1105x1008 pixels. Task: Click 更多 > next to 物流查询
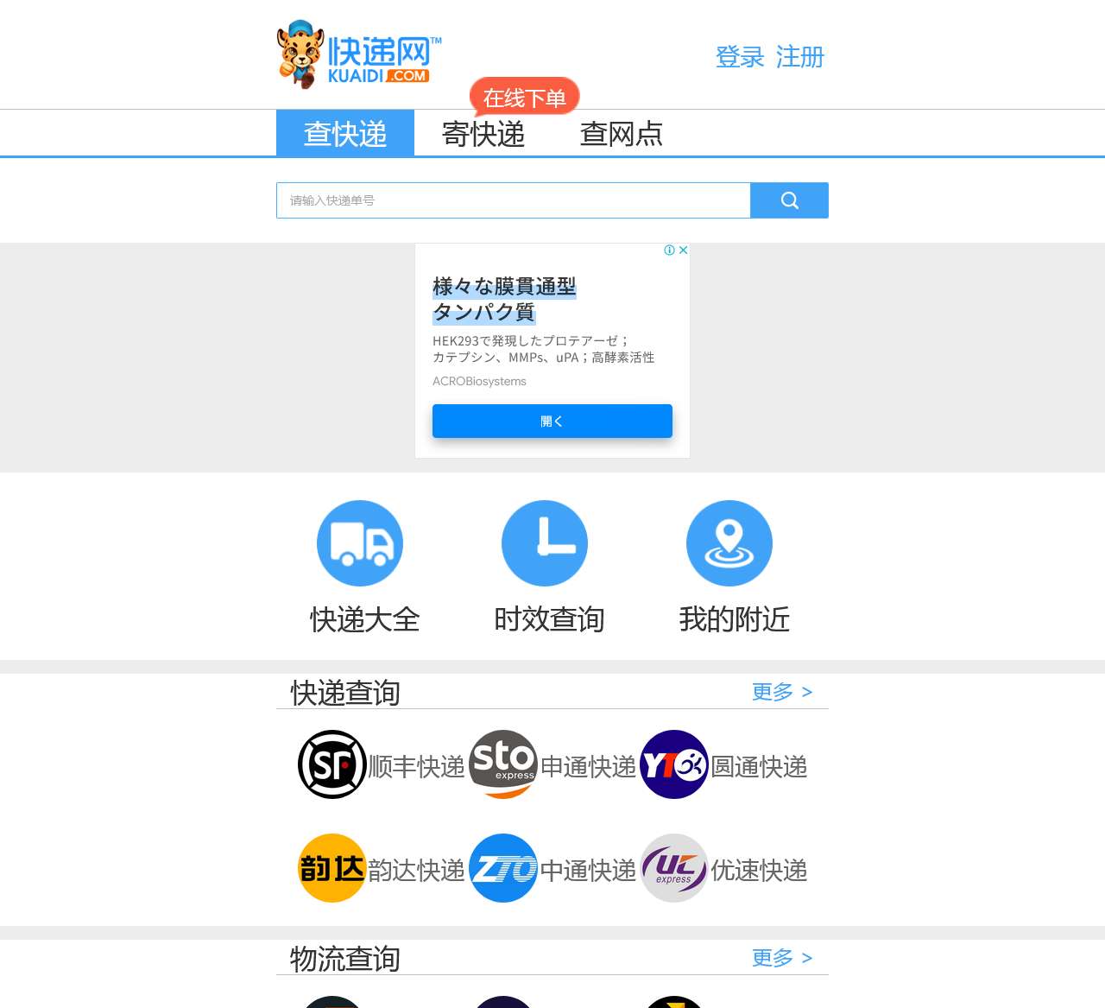click(782, 958)
